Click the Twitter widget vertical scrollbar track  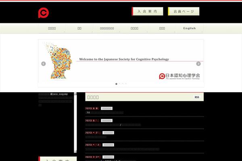tap(75, 122)
